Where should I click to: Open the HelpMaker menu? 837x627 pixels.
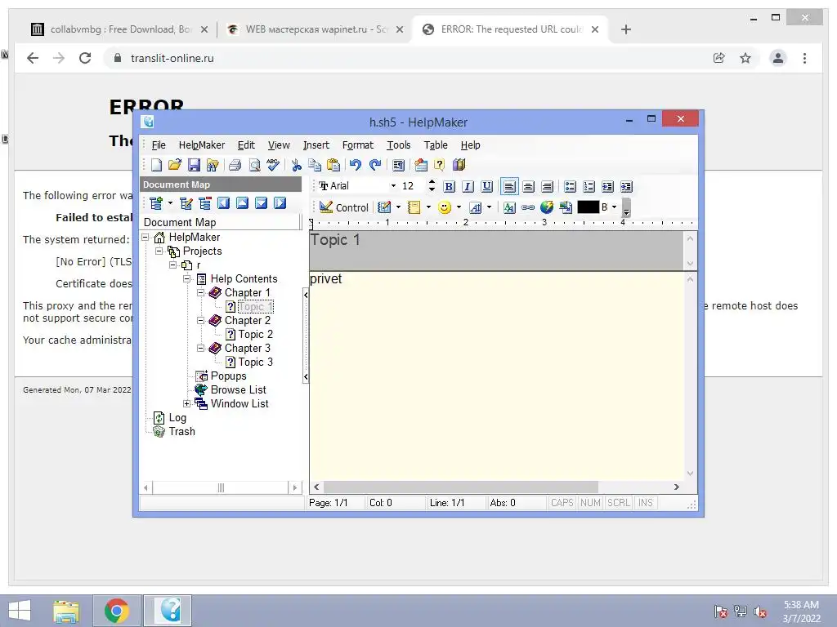pyautogui.click(x=202, y=145)
